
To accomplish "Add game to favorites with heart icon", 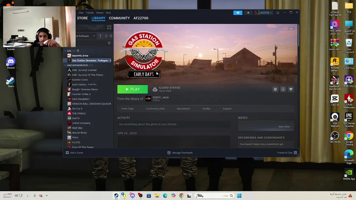I will pos(291,89).
